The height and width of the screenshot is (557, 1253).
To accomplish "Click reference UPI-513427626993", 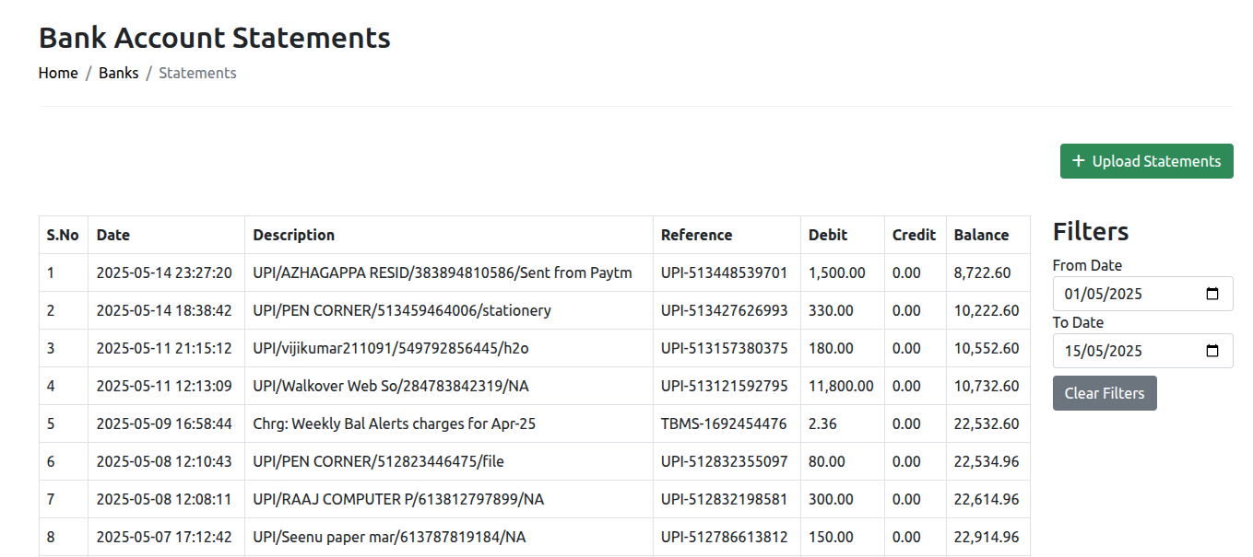I will [x=725, y=310].
